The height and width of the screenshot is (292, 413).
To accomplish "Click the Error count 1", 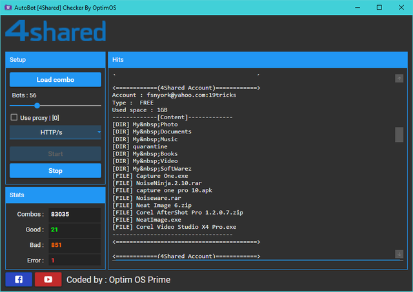I will [x=53, y=260].
